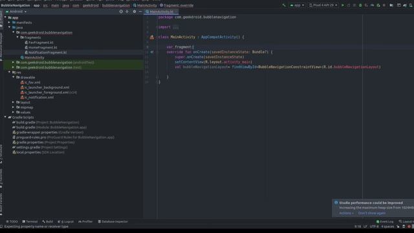Screen dimensions: 414x233
Task: Start debugging with the green bug icon
Action: coord(360,5)
